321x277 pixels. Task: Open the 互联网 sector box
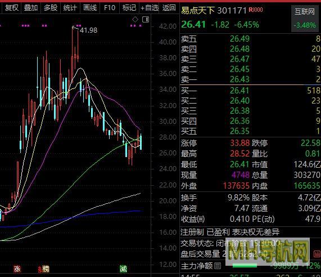point(305,19)
